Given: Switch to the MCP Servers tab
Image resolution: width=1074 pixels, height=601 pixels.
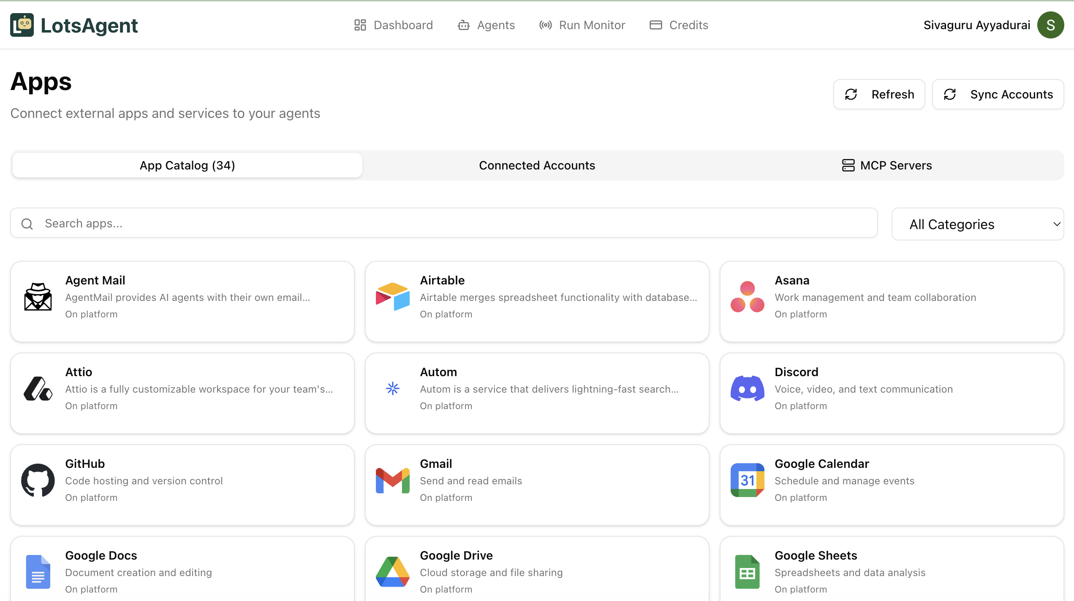Looking at the screenshot, I should click(887, 165).
